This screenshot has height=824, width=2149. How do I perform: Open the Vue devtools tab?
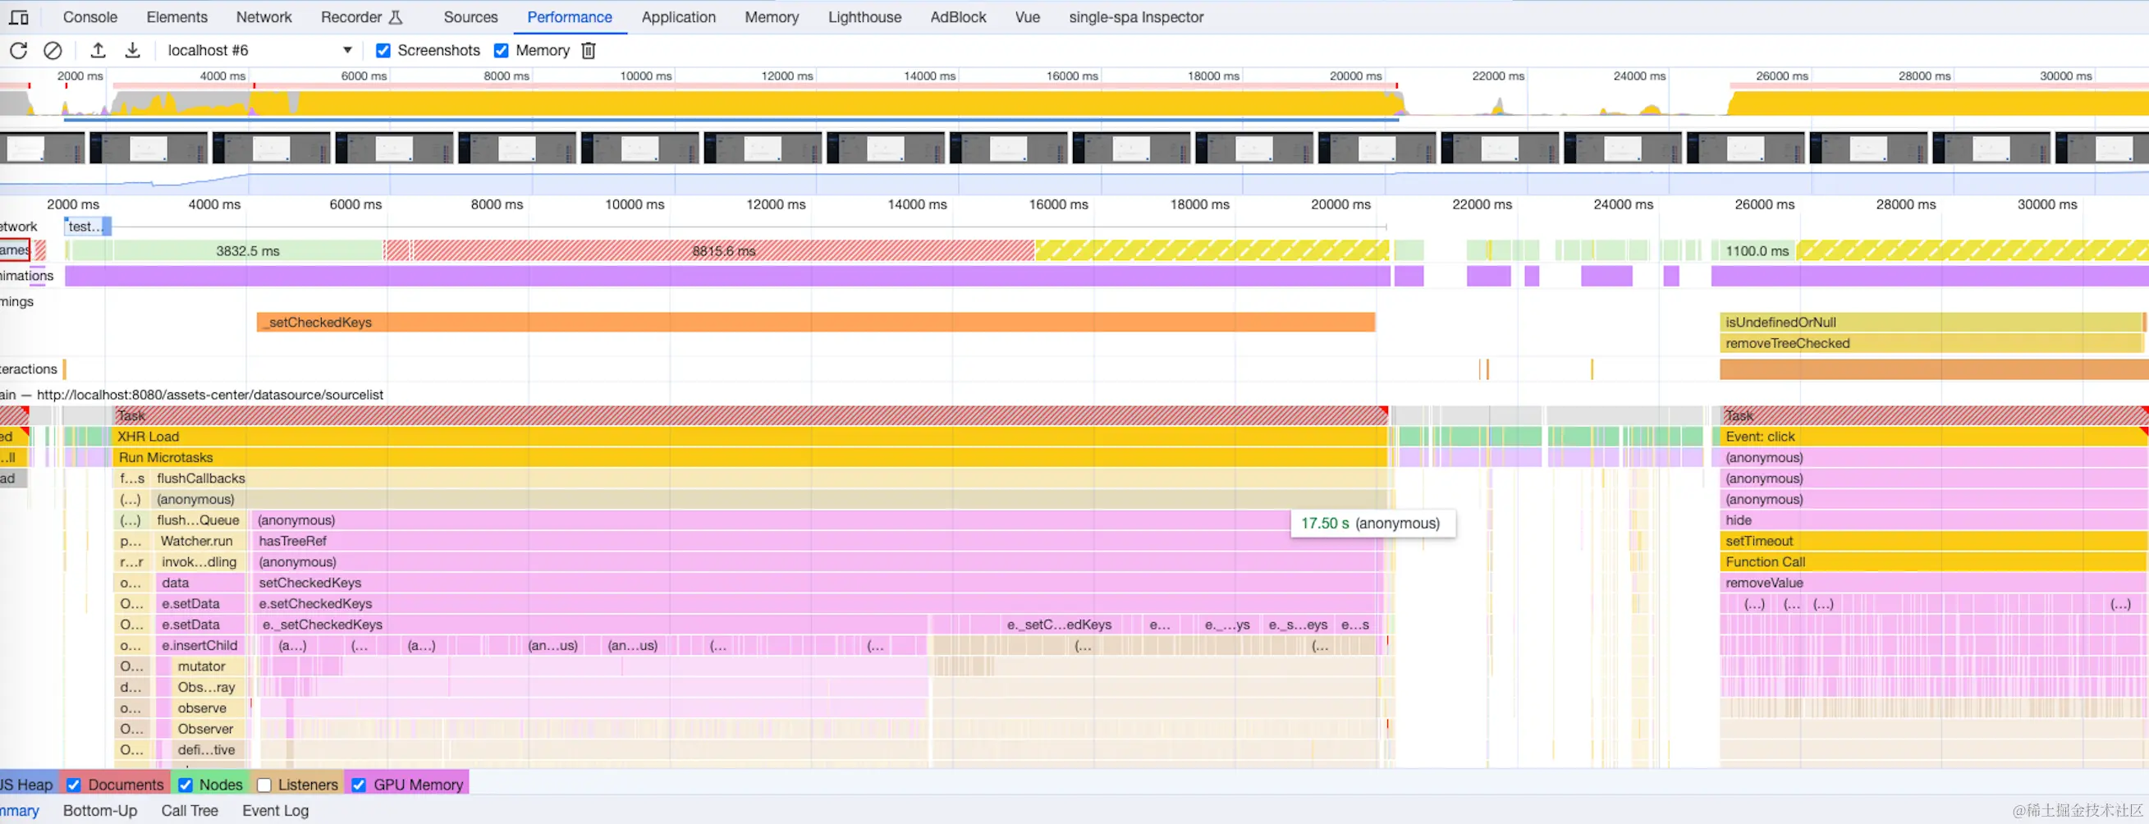coord(1028,16)
